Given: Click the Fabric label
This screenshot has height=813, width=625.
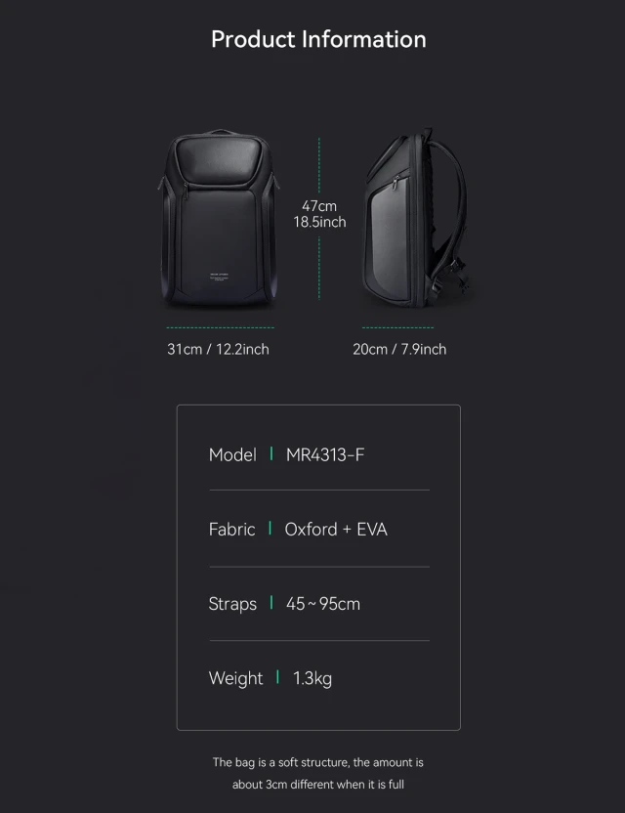Looking at the screenshot, I should point(231,530).
